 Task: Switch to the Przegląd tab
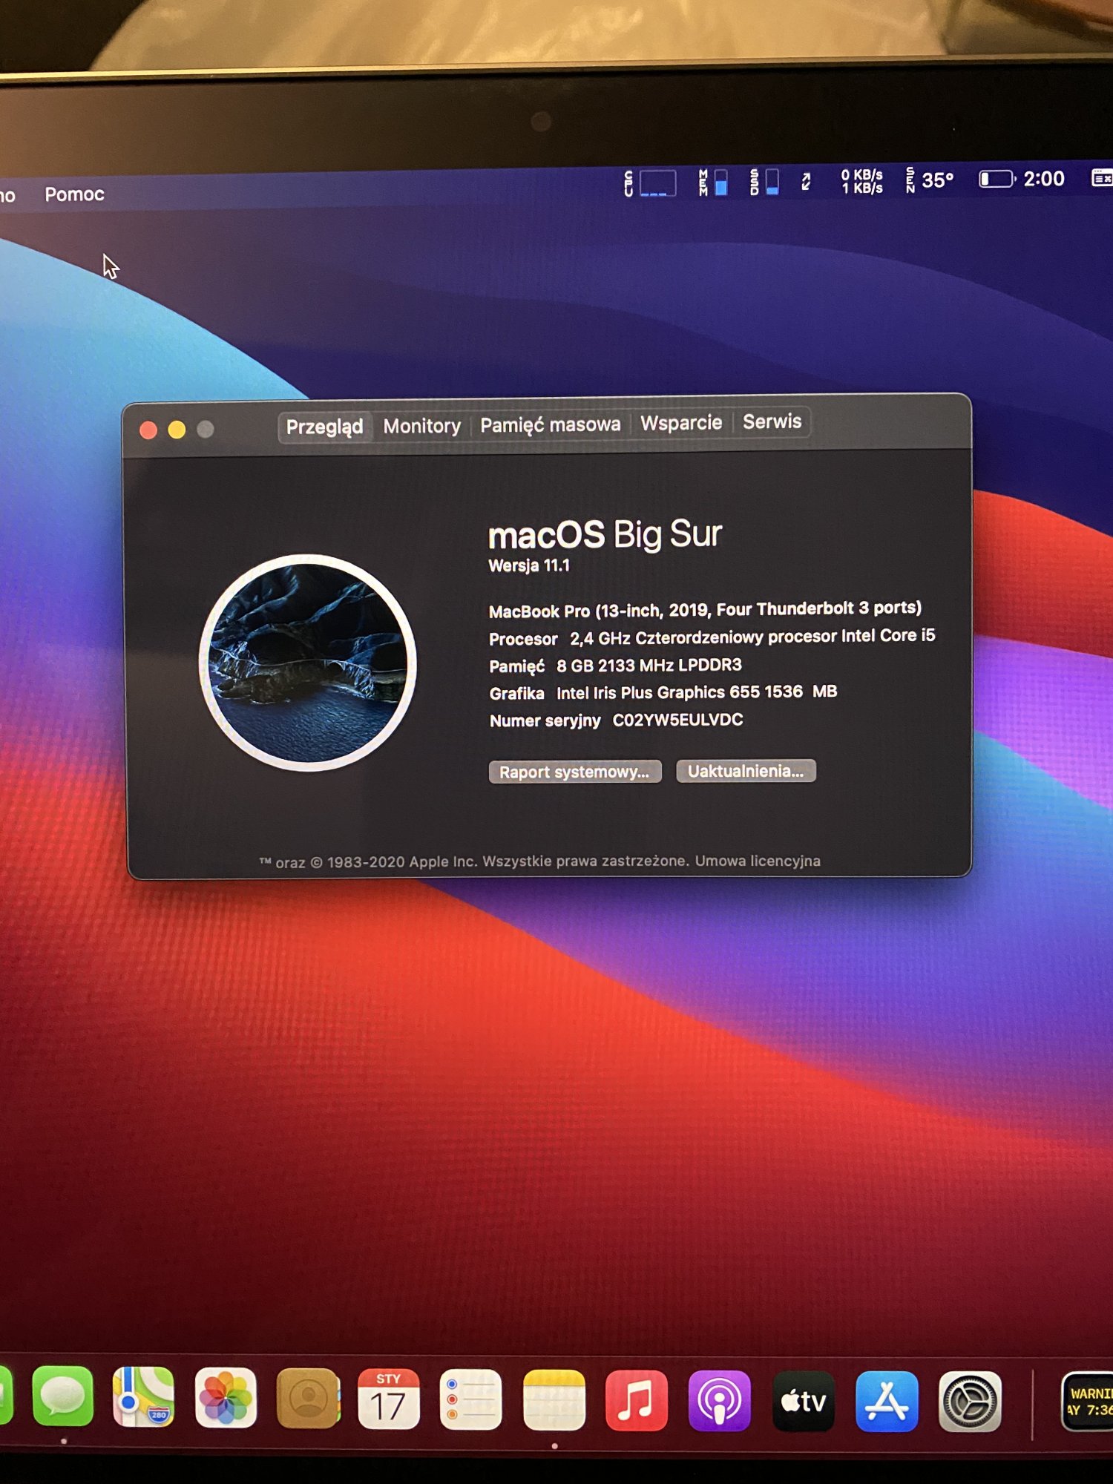[x=325, y=427]
